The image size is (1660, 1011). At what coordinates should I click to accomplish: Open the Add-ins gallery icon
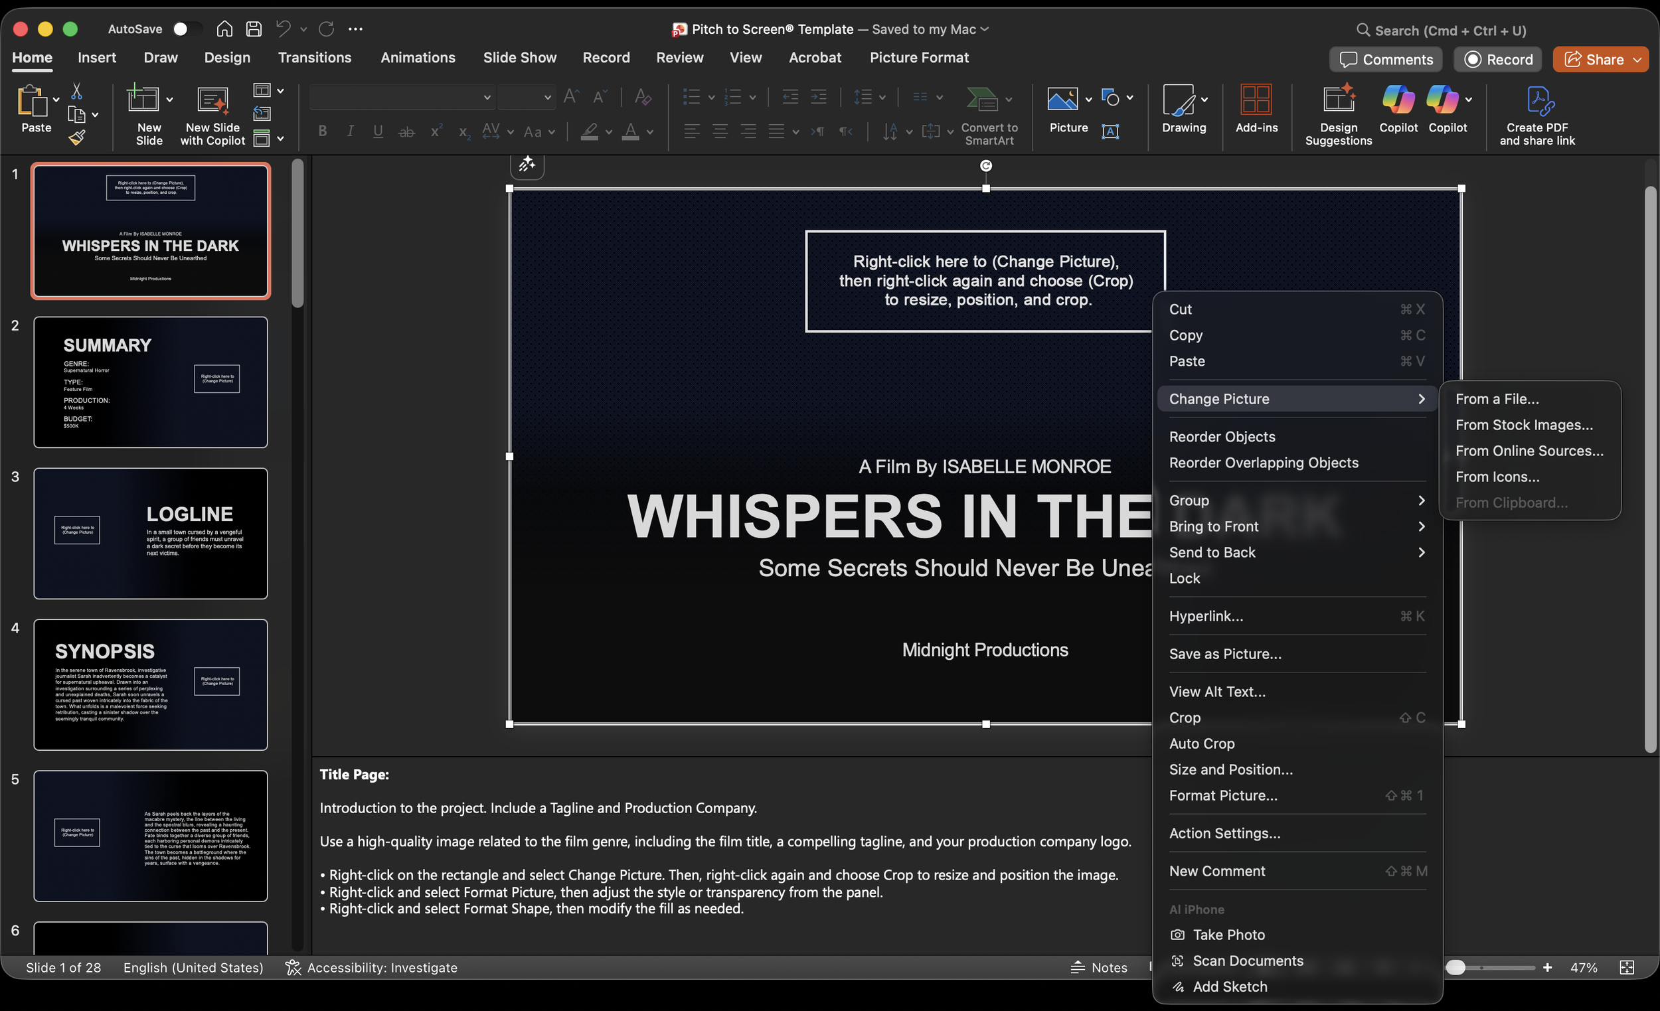(x=1256, y=100)
